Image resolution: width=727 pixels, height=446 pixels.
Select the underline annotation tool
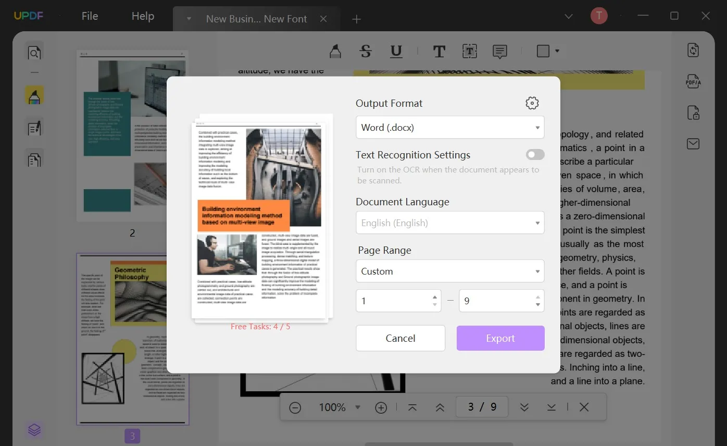(396, 51)
